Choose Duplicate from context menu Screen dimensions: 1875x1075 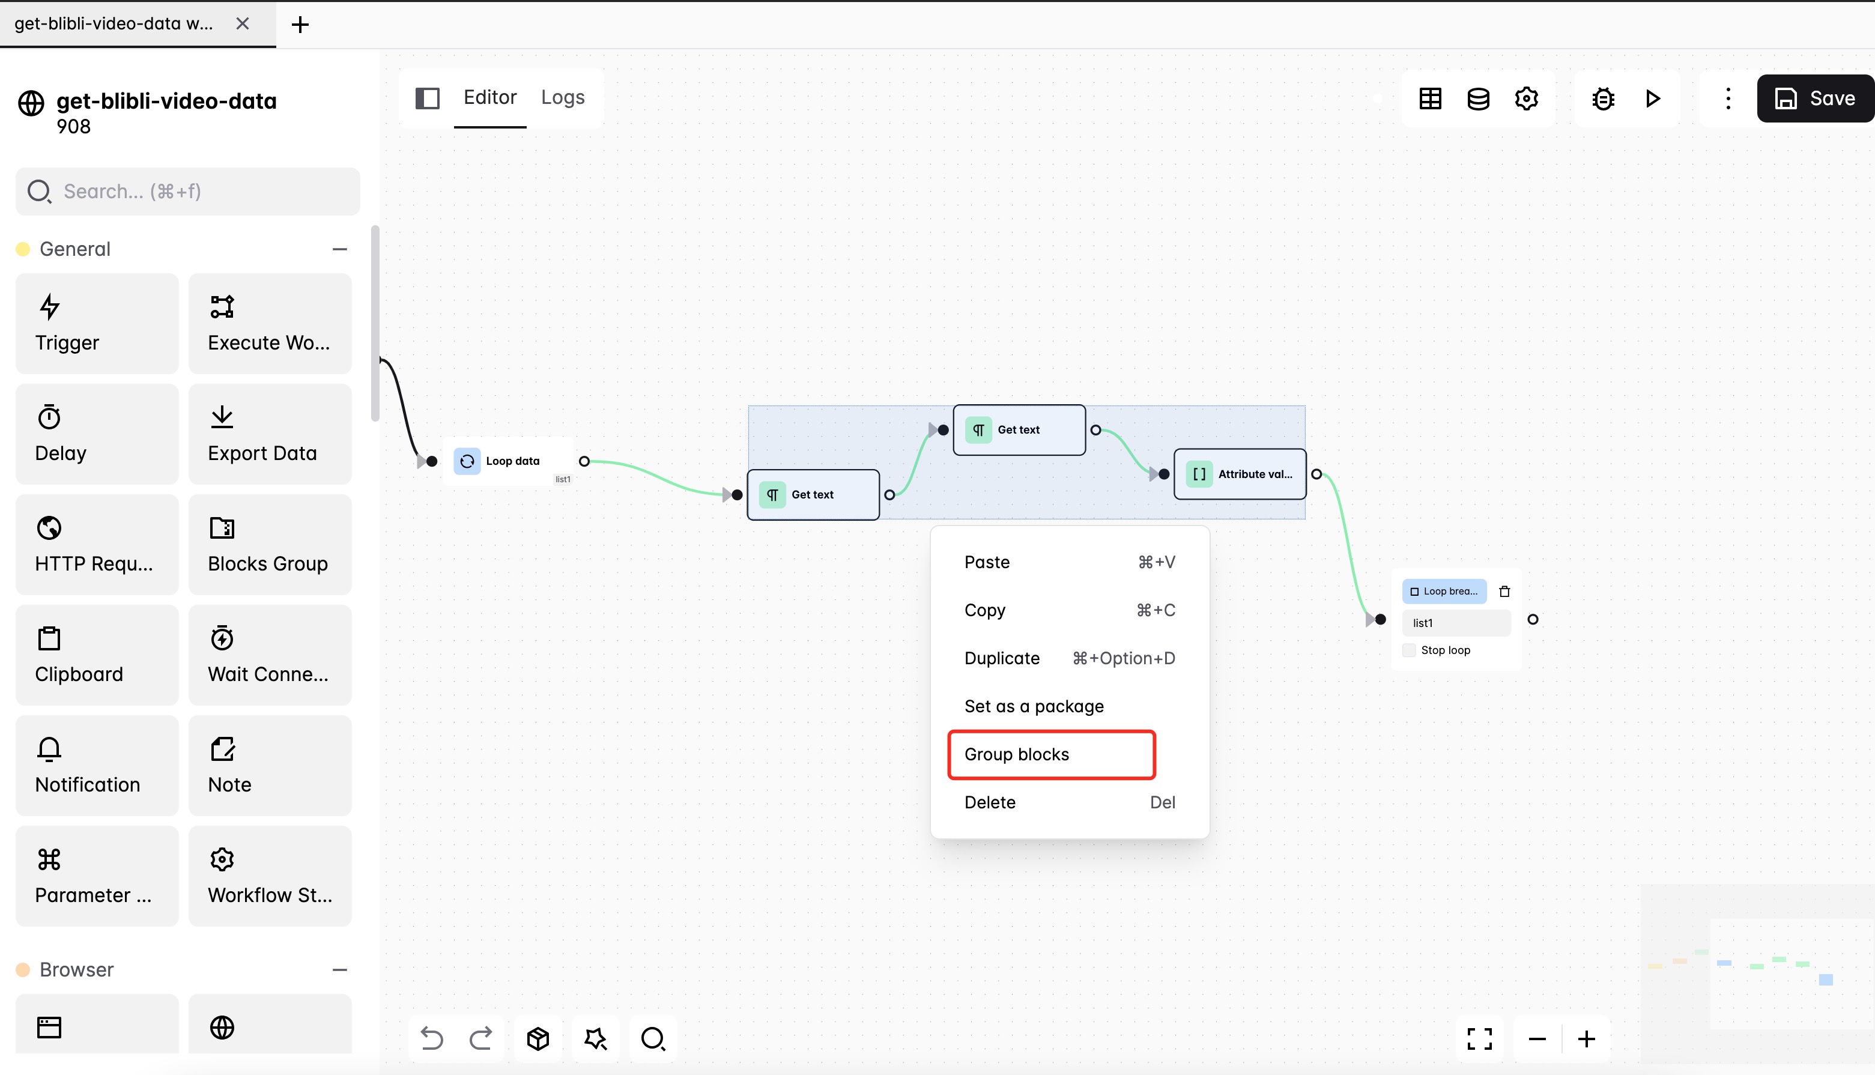pyautogui.click(x=1070, y=658)
